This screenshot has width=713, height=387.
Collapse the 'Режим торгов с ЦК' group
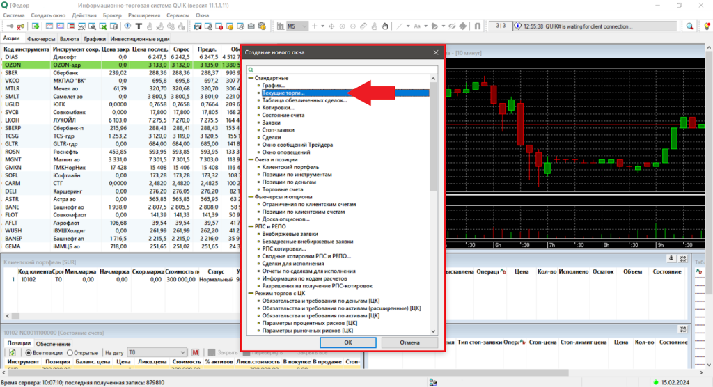point(251,293)
